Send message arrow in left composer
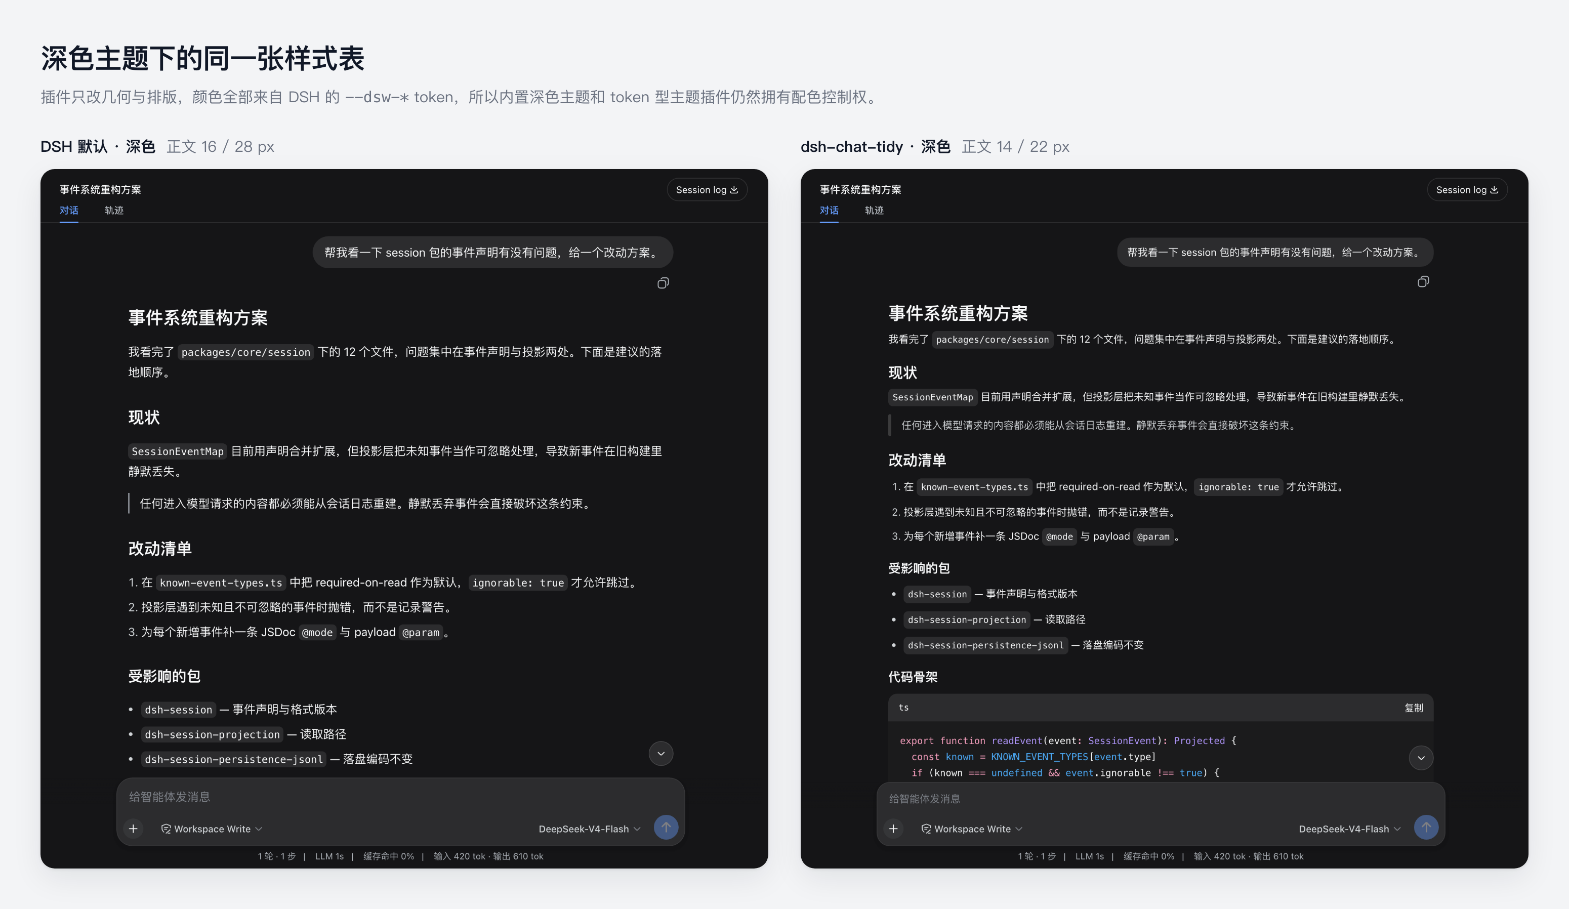 click(666, 828)
